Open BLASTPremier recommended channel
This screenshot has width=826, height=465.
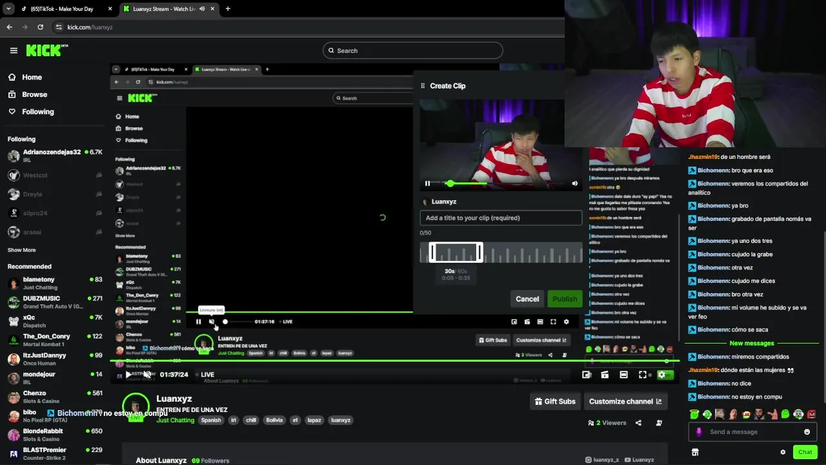pyautogui.click(x=55, y=453)
